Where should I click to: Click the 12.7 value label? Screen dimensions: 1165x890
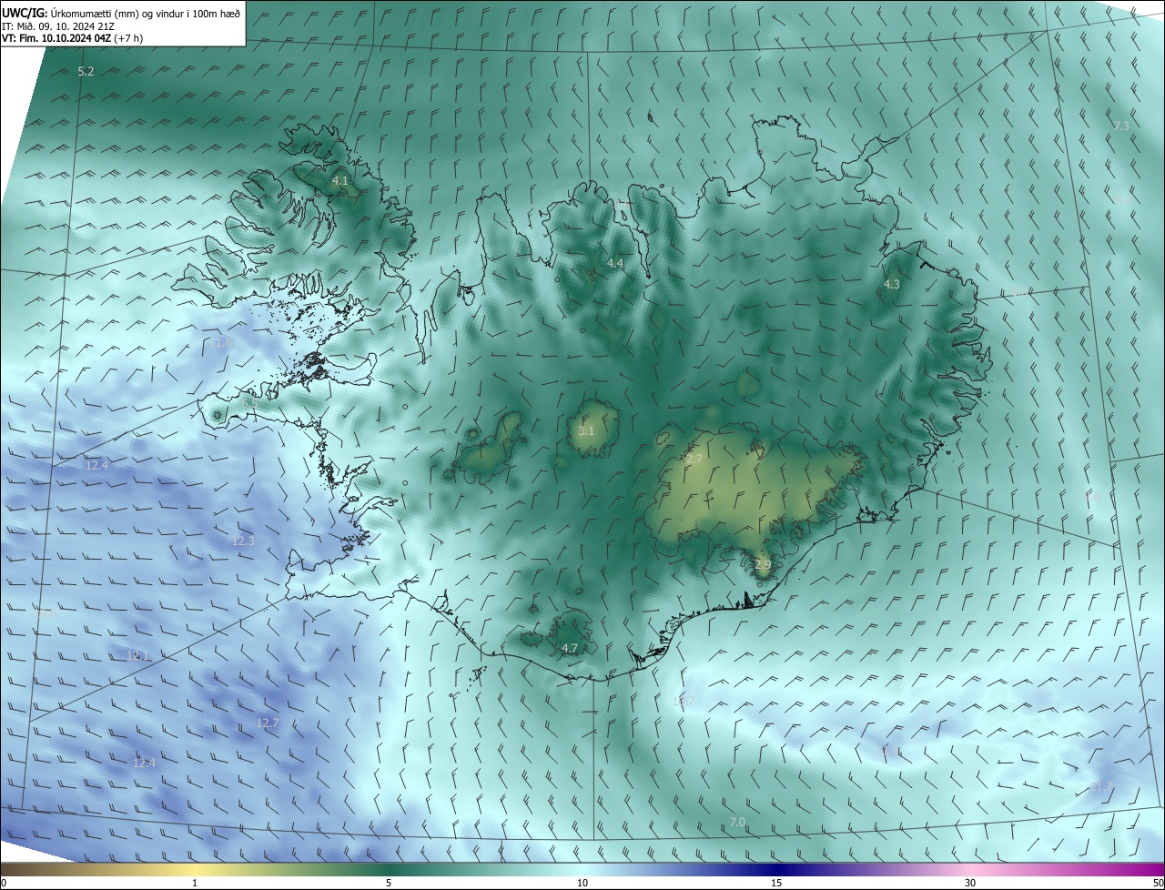[x=267, y=723]
